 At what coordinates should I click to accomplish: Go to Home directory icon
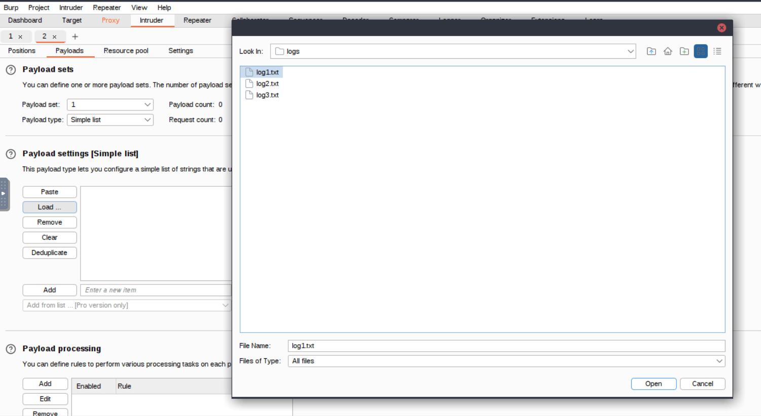tap(668, 51)
